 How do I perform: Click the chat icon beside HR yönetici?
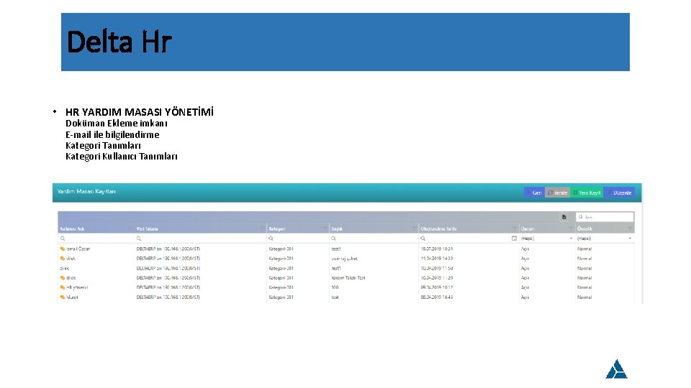pyautogui.click(x=63, y=287)
